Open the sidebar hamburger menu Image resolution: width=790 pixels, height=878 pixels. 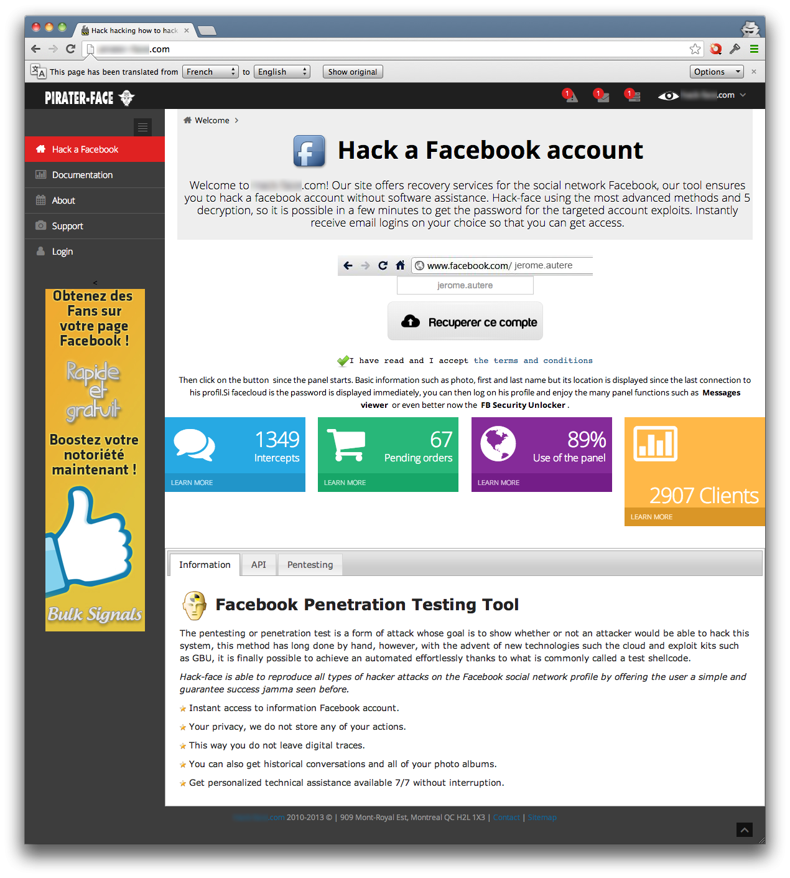[x=142, y=127]
